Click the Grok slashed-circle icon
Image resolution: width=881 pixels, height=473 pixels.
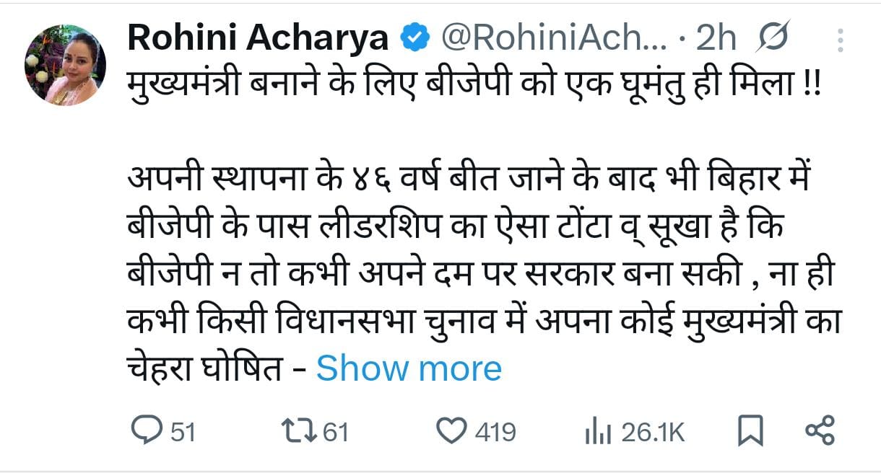[771, 37]
